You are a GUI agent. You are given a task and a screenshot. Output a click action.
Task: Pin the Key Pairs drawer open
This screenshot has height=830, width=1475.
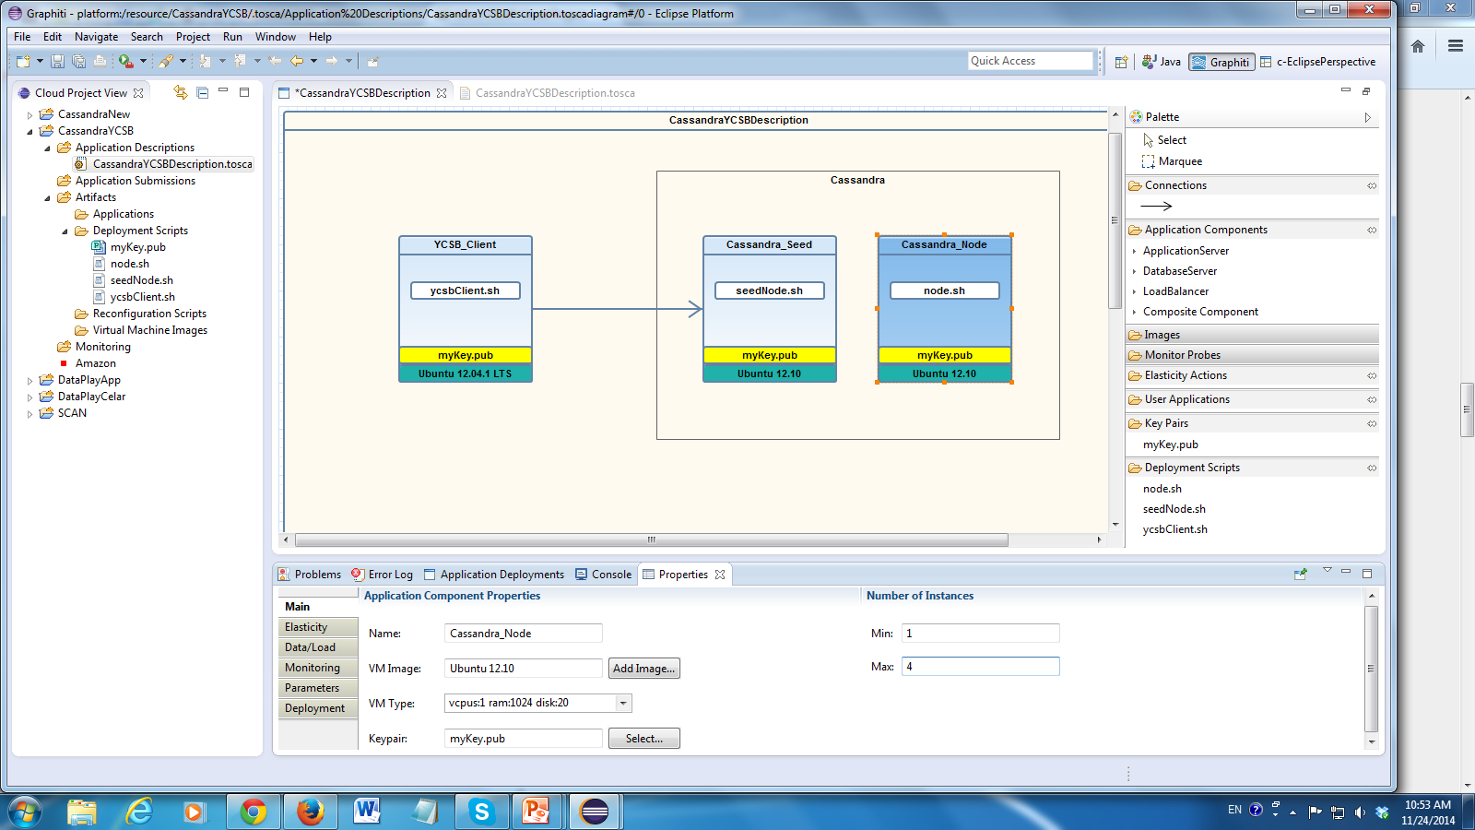point(1372,423)
